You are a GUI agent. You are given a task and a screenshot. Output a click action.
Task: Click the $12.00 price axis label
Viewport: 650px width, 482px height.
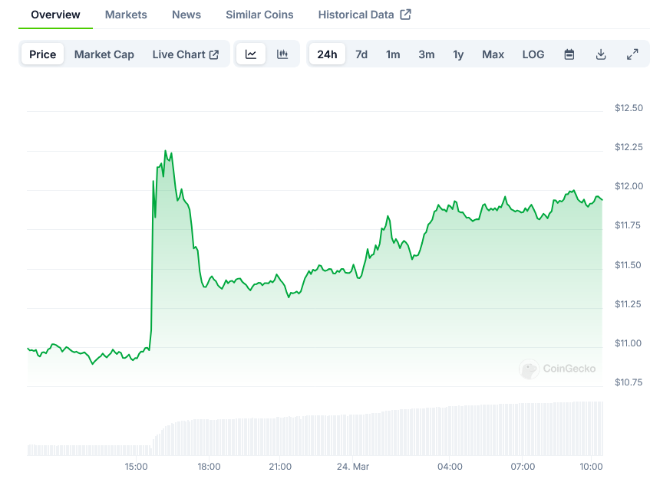pyautogui.click(x=629, y=186)
